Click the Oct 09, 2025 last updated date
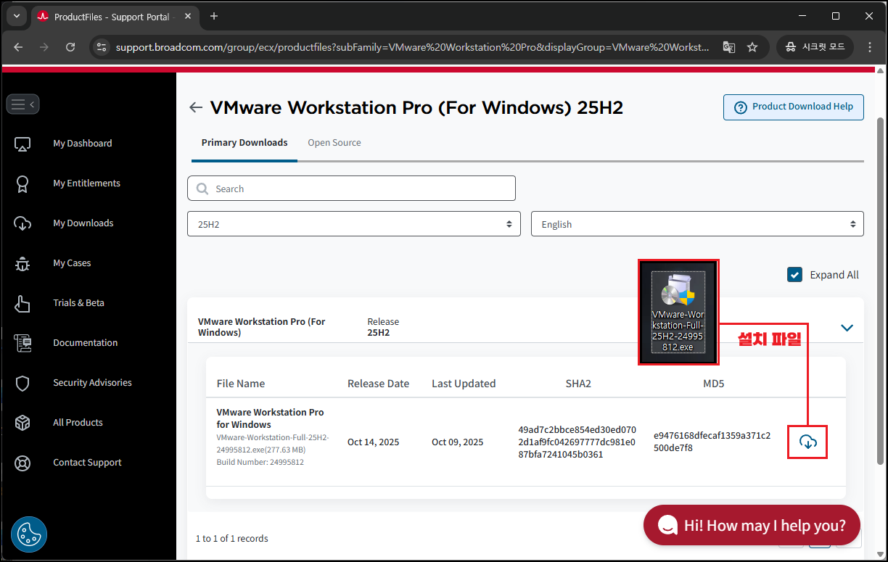This screenshot has width=888, height=562. [457, 442]
